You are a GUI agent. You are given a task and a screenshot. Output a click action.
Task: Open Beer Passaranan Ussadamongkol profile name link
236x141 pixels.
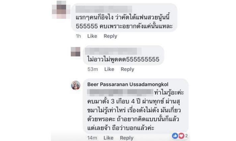(x=128, y=84)
